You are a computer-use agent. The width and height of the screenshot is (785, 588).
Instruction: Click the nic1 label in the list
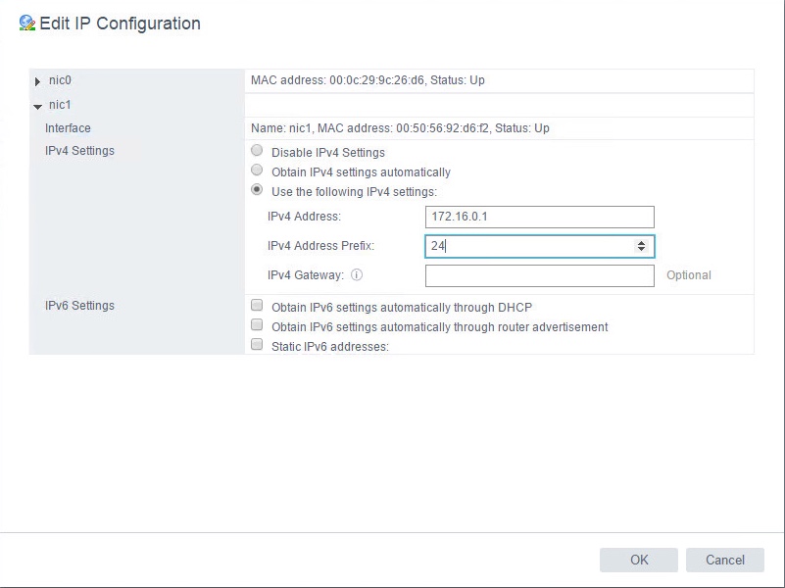coord(61,105)
